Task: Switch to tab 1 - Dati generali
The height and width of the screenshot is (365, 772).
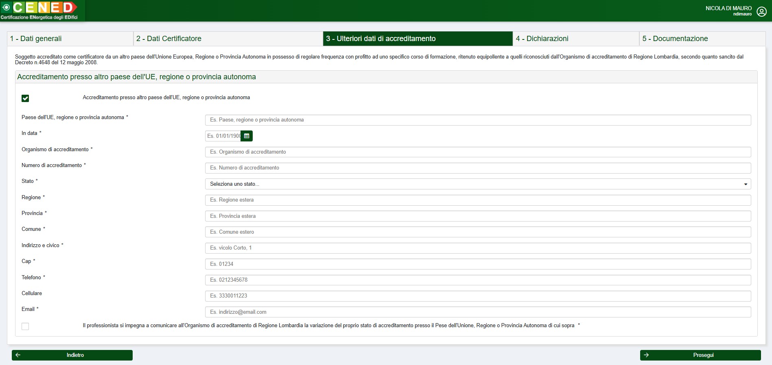Action: click(x=70, y=39)
